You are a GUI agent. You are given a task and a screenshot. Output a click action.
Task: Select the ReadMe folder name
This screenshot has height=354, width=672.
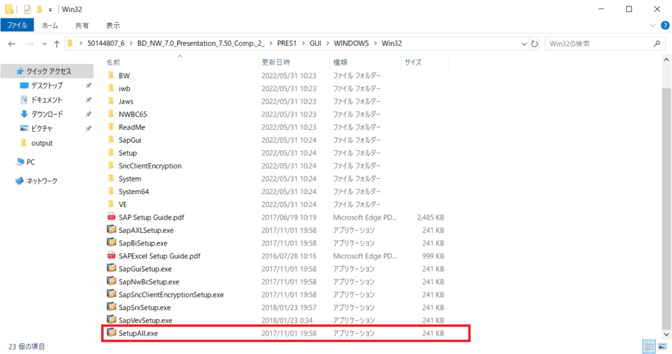point(131,127)
